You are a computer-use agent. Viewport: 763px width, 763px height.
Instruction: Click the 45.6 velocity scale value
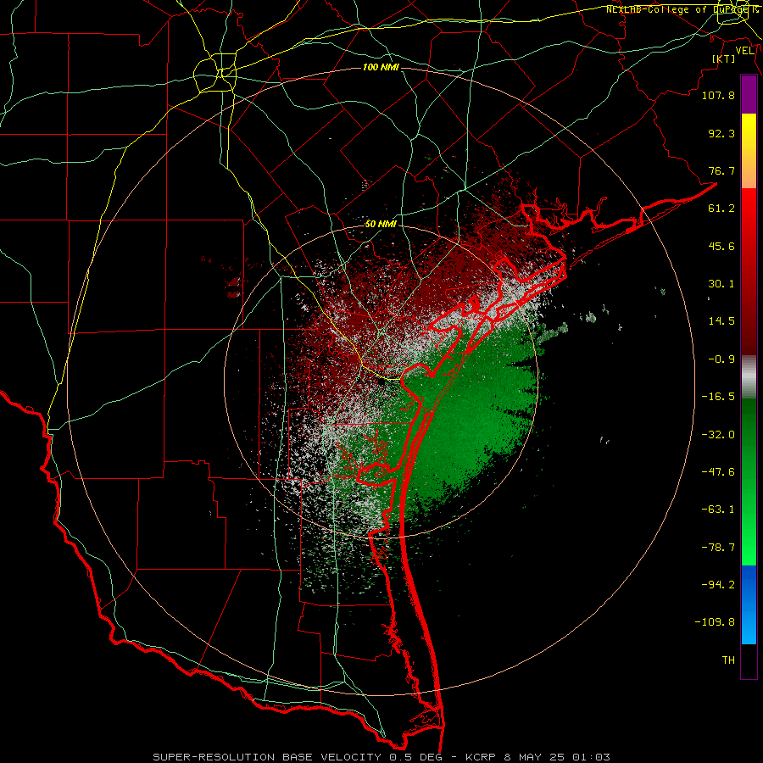[x=721, y=246]
